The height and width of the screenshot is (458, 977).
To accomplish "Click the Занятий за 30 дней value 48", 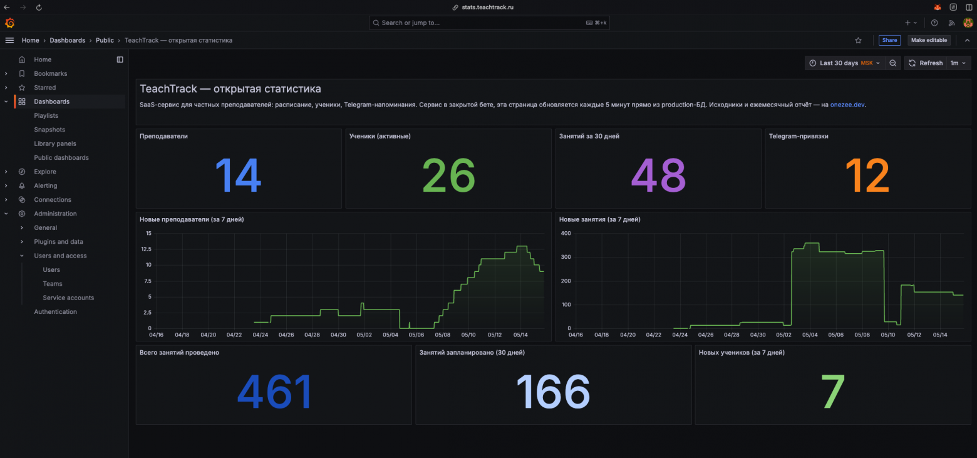I will (x=658, y=176).
